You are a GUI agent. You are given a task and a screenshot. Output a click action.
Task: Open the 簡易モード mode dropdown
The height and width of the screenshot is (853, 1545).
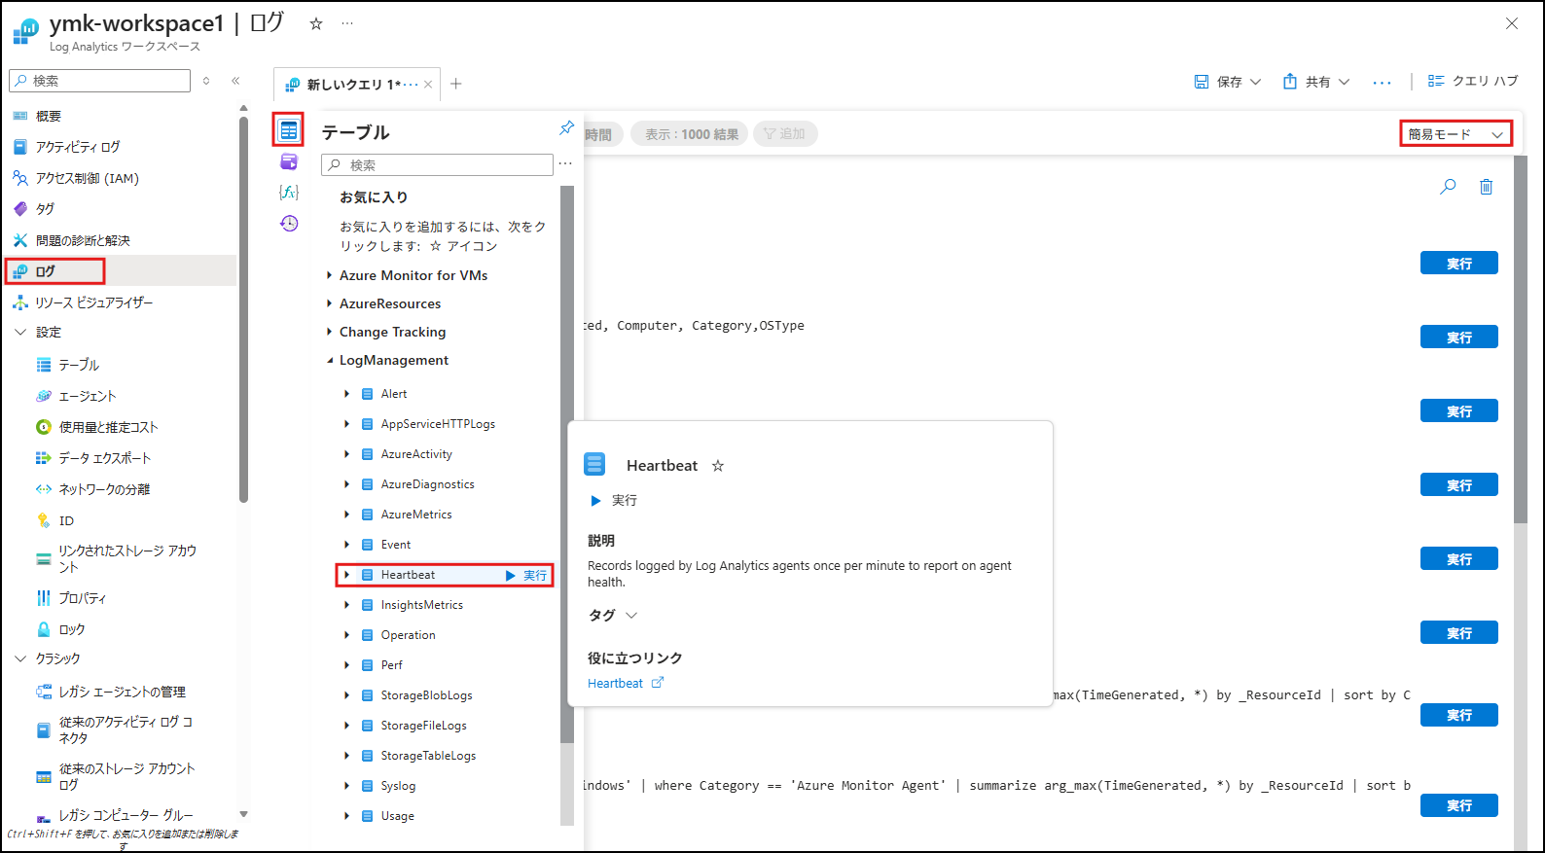(1456, 134)
